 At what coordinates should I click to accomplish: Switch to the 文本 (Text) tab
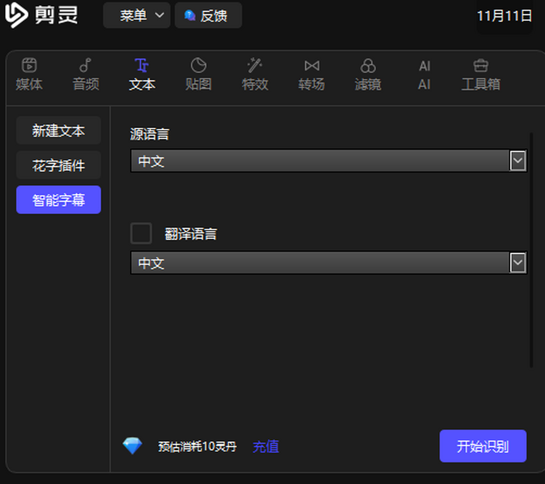point(142,74)
